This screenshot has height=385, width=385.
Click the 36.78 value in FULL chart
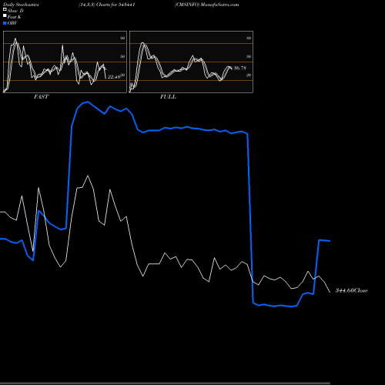pos(240,68)
